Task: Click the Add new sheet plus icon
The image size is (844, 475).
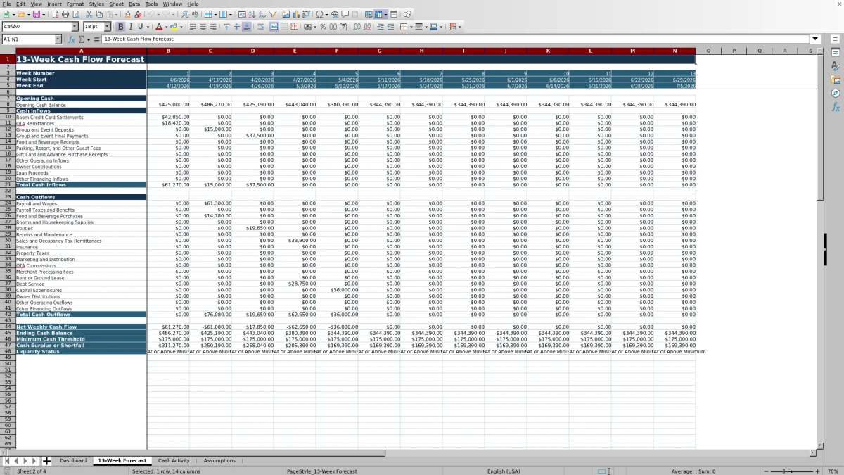Action: 47,461
